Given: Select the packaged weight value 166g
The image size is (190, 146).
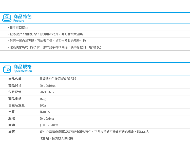Looking at the screenshot, I should click(43, 106).
